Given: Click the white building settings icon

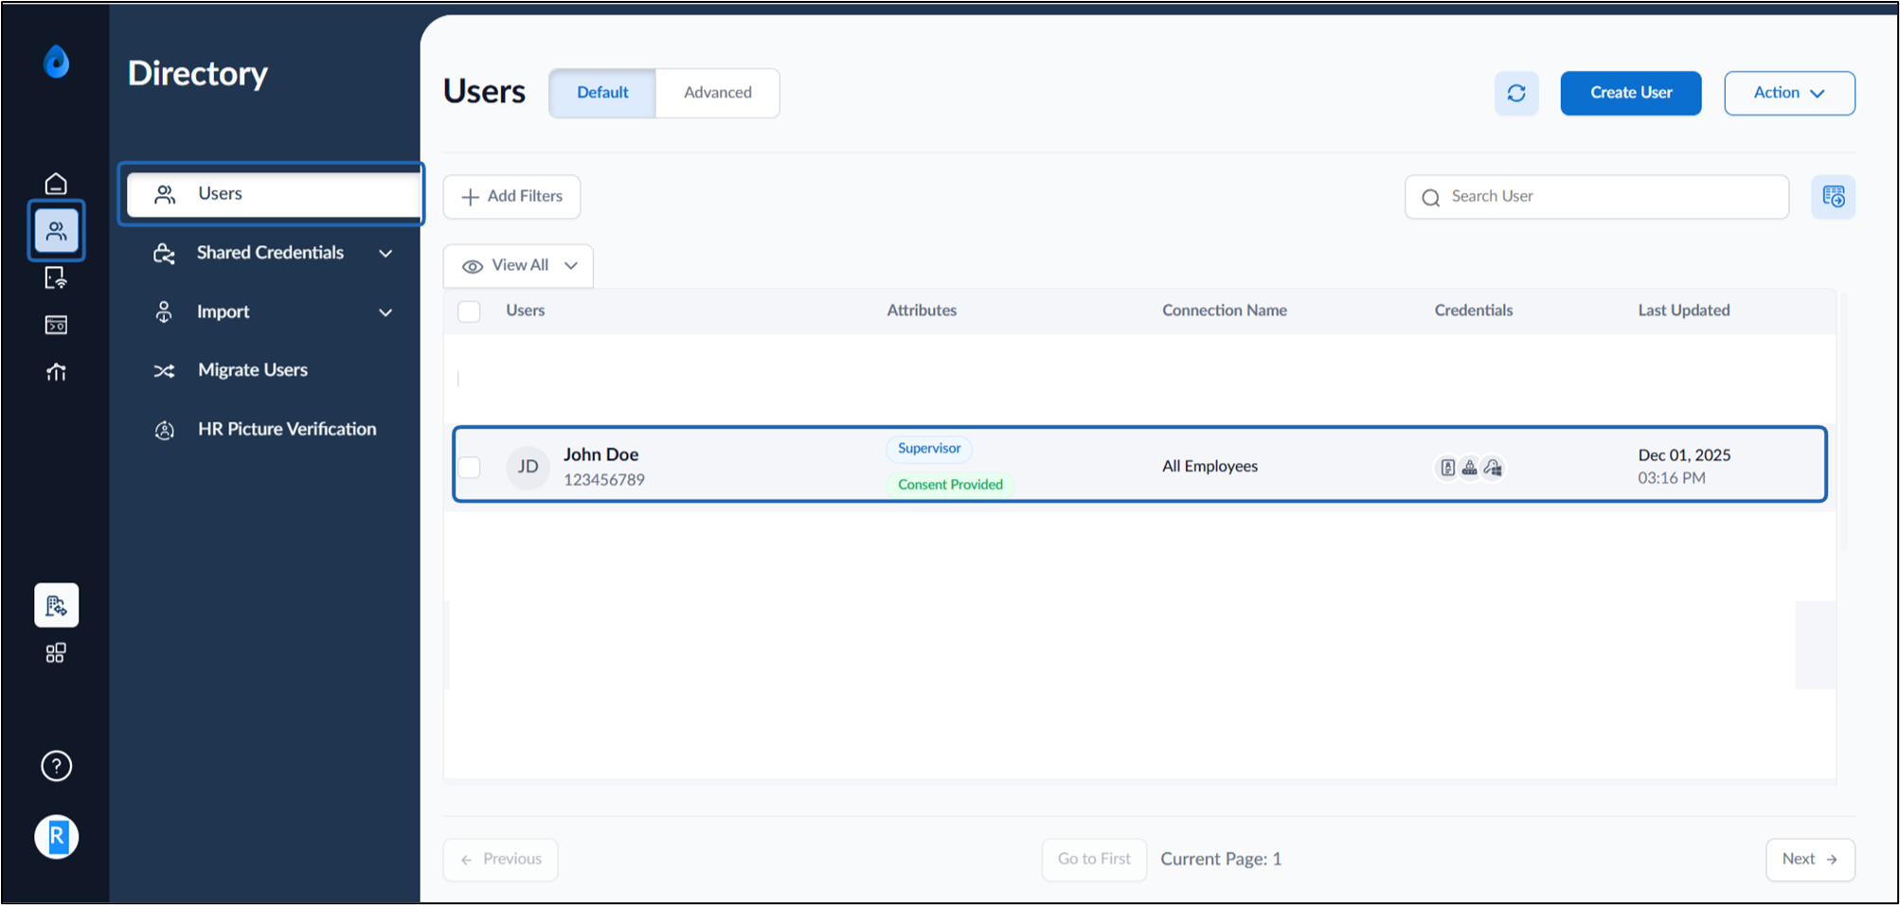Looking at the screenshot, I should tap(57, 605).
